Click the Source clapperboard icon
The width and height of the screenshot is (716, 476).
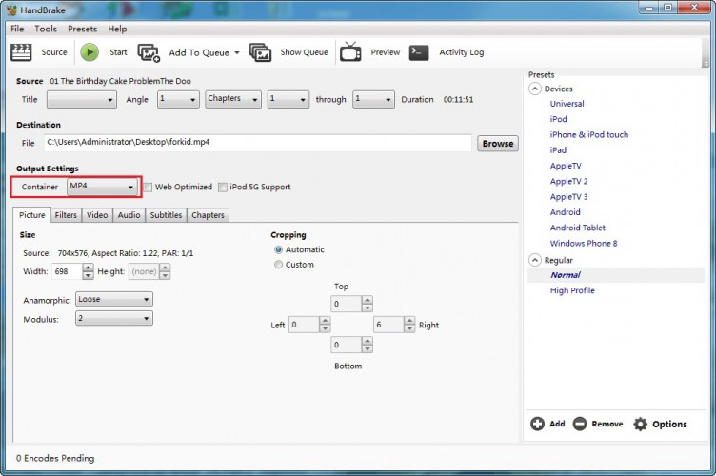pyautogui.click(x=21, y=52)
